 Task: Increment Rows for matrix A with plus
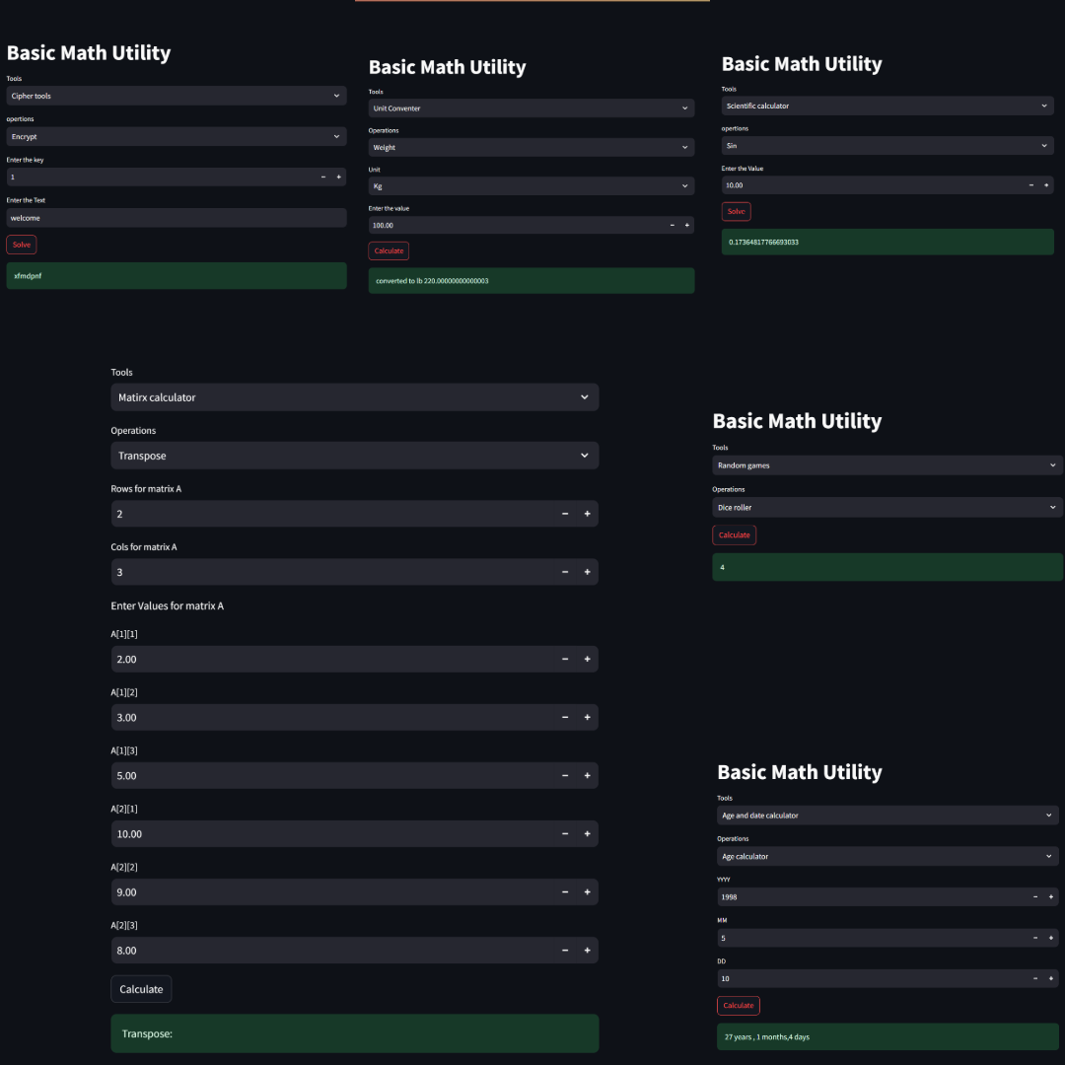(x=587, y=514)
